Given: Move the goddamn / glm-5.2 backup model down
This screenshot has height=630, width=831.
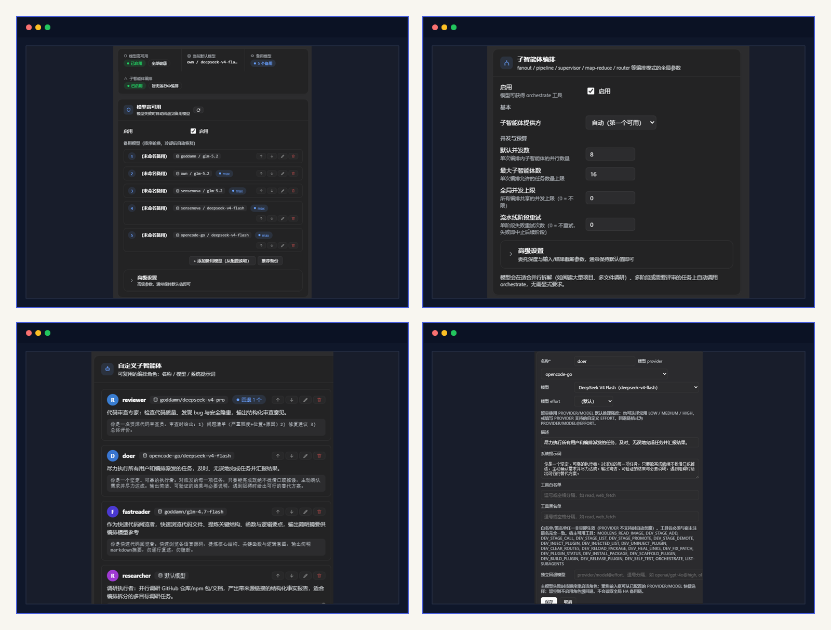Looking at the screenshot, I should pos(272,156).
